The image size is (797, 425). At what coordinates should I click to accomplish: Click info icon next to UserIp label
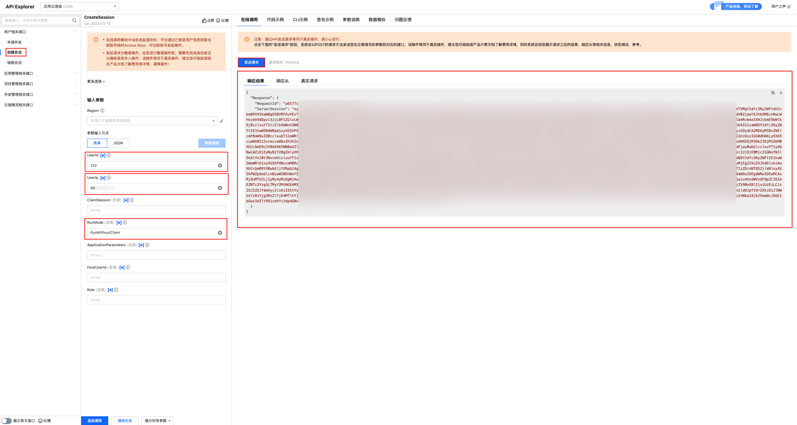point(109,178)
